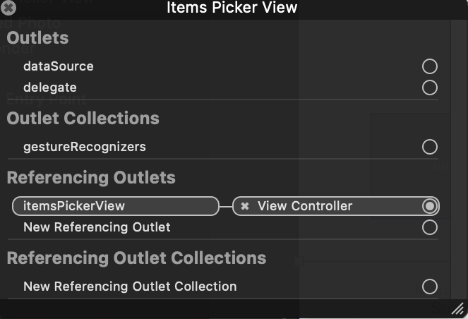Click the delegate outlet connection circle
This screenshot has width=468, height=319.
[x=430, y=88]
